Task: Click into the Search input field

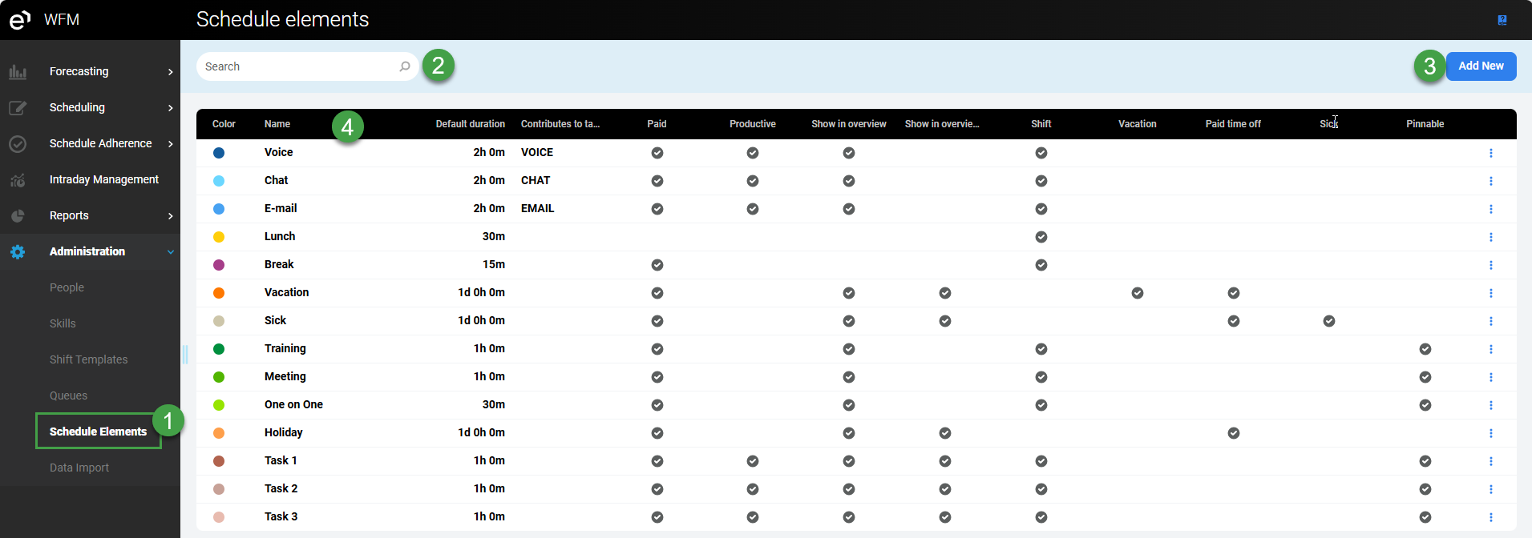Action: click(x=298, y=66)
